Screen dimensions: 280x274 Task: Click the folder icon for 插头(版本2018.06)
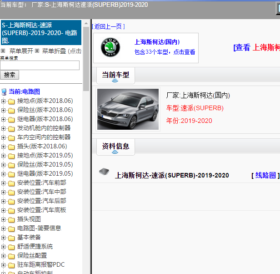click(11, 147)
